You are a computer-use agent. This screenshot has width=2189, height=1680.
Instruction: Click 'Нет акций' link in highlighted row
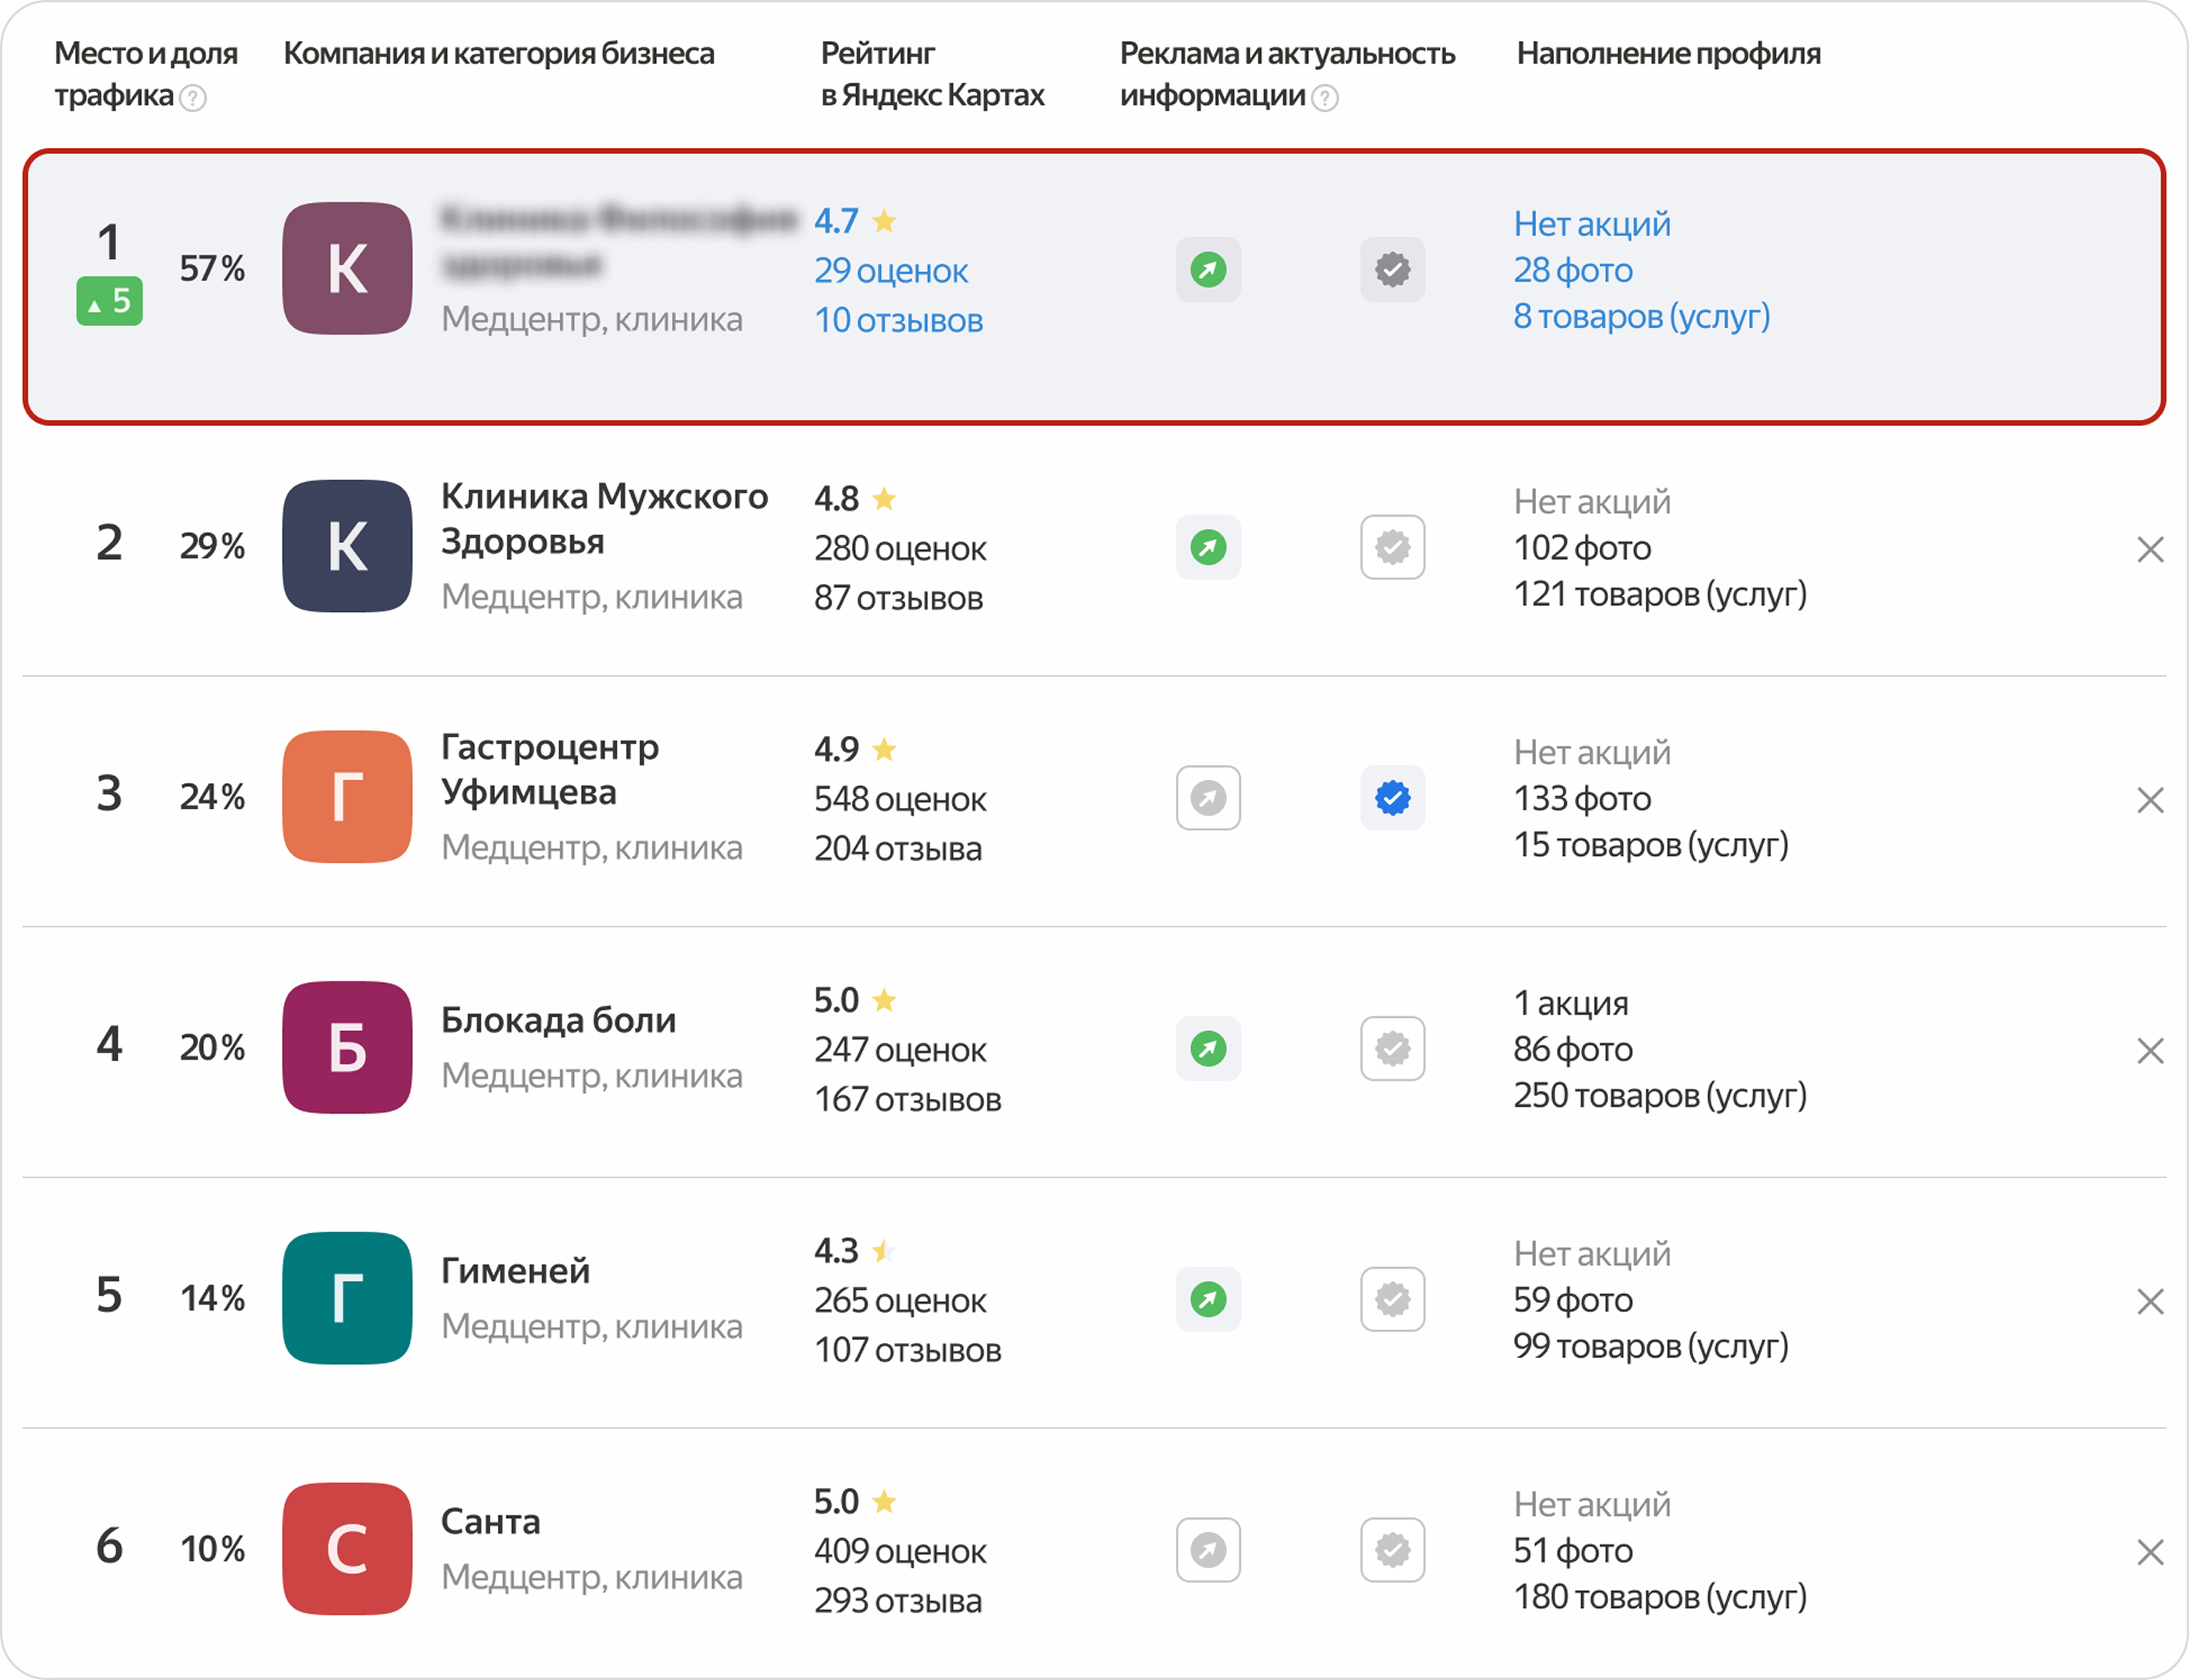tap(1591, 224)
